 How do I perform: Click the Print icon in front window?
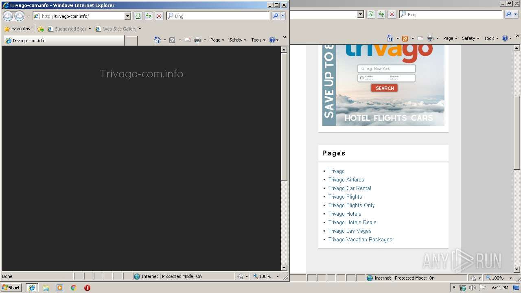click(197, 40)
